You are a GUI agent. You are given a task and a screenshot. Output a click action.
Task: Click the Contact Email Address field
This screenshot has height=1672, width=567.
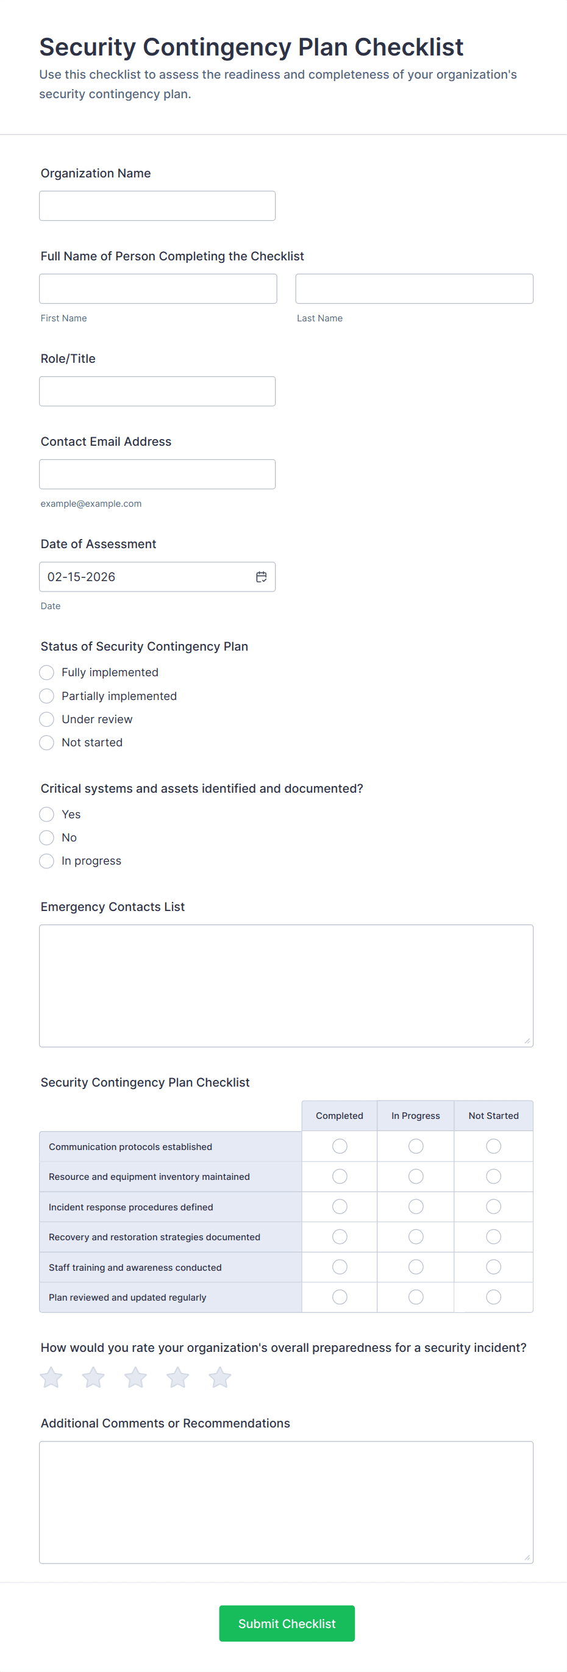[x=157, y=474]
